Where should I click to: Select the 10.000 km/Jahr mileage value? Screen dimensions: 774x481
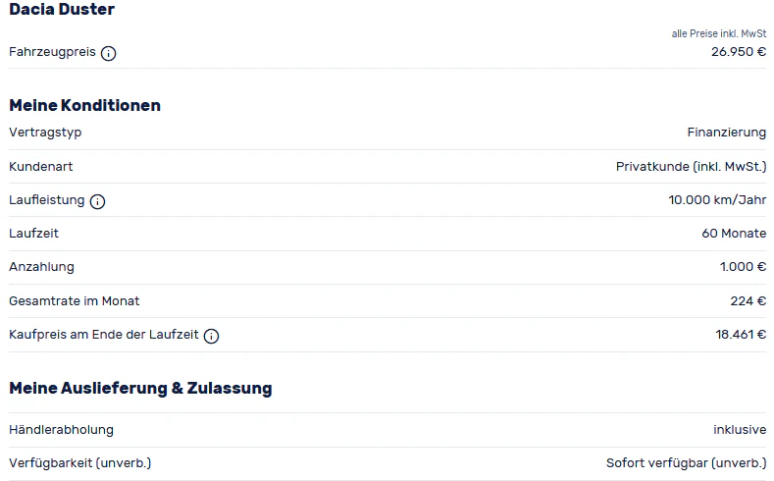pyautogui.click(x=717, y=200)
